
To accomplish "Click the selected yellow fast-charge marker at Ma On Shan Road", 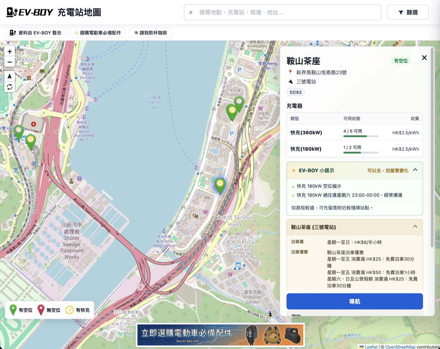I will [x=220, y=186].
